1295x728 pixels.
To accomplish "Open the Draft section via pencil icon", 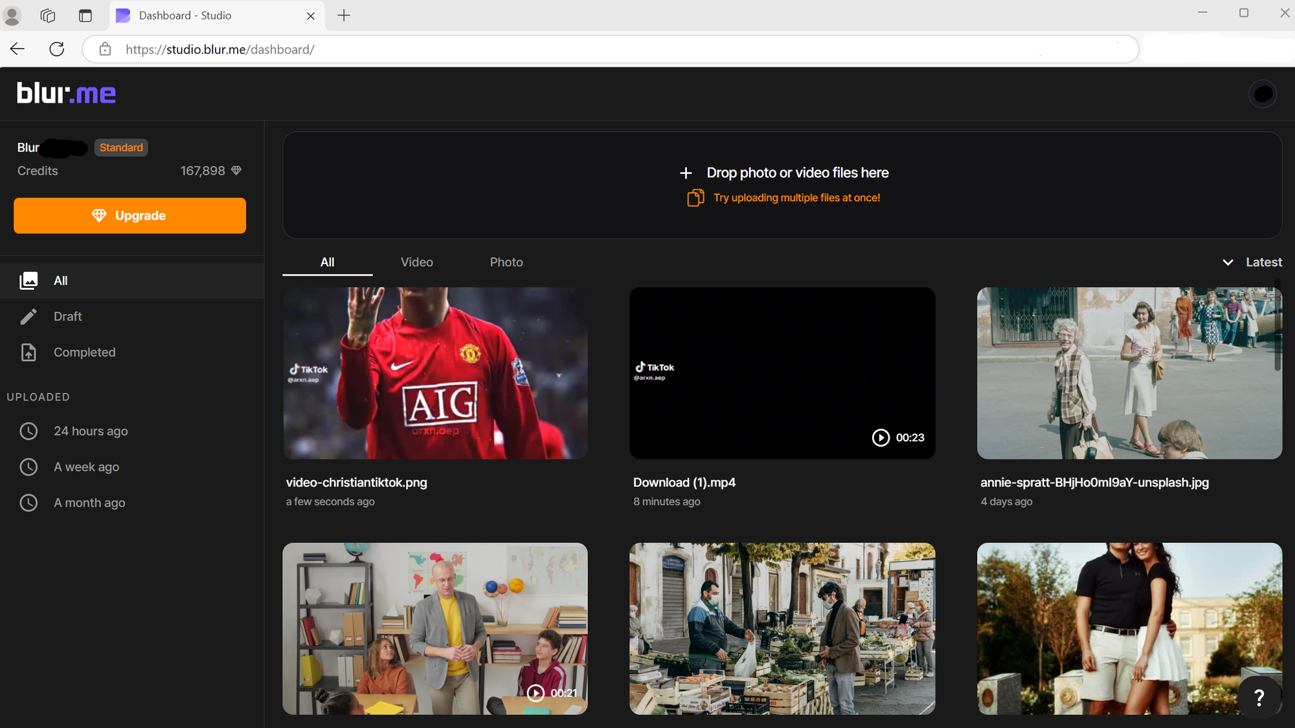I will click(29, 316).
